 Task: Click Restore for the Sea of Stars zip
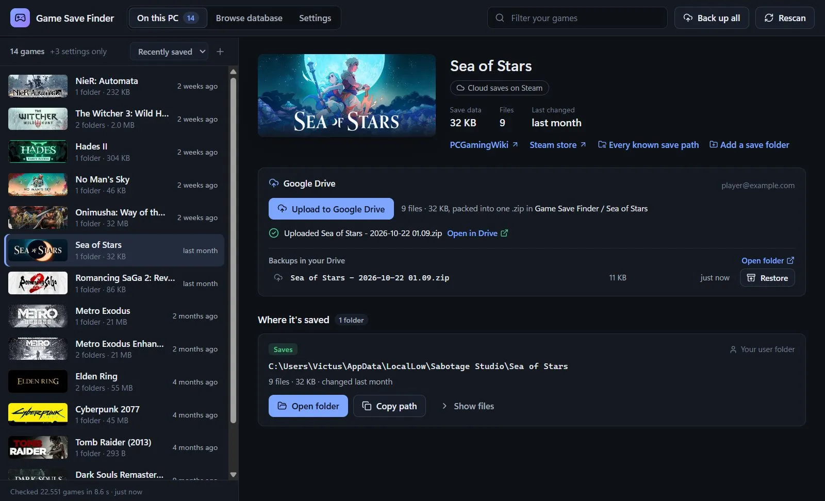click(767, 278)
